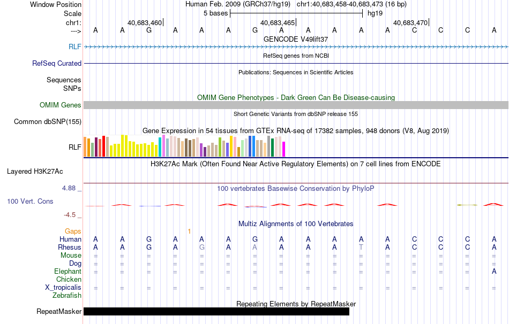Click the orange Gaps label
The width and height of the screenshot is (509, 324).
tap(73, 231)
